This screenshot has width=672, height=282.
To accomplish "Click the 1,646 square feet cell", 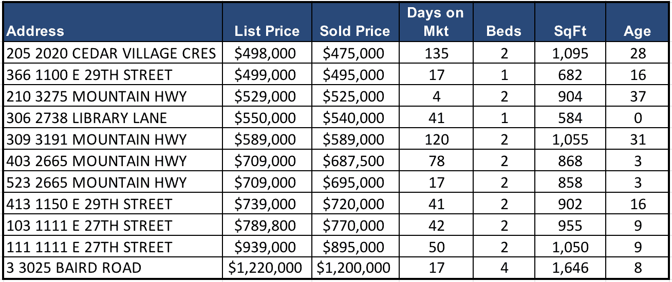I will coord(570,268).
